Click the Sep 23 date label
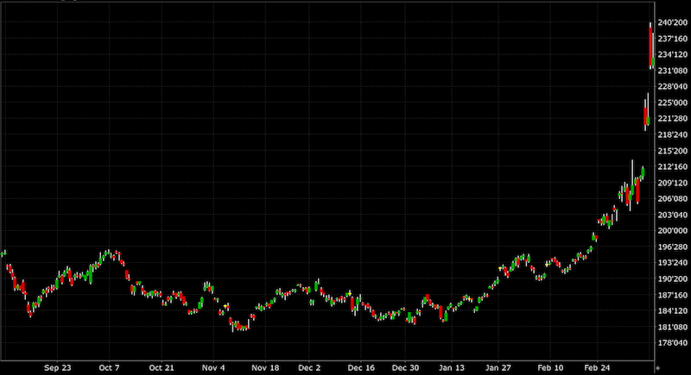Image resolution: width=691 pixels, height=375 pixels. 57,368
